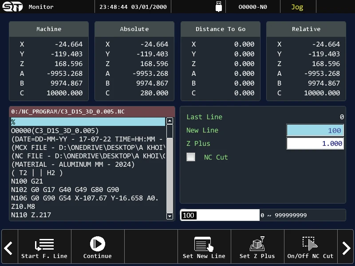Click the Machine panel header

point(49,29)
